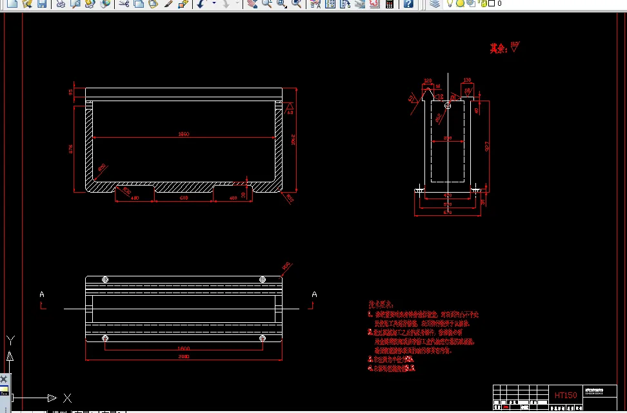Click the Zoom Previous icon
The width and height of the screenshot is (627, 413).
click(x=296, y=4)
